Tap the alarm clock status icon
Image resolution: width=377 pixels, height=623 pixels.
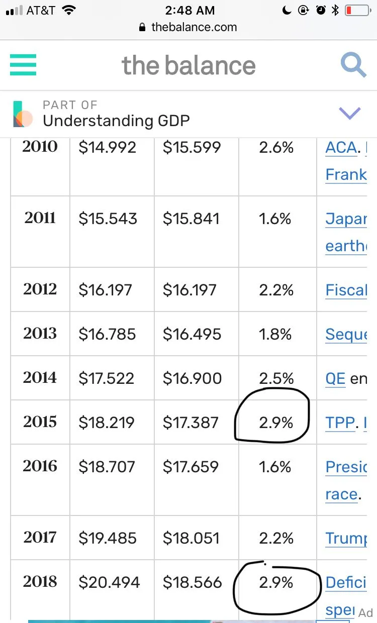pyautogui.click(x=321, y=10)
